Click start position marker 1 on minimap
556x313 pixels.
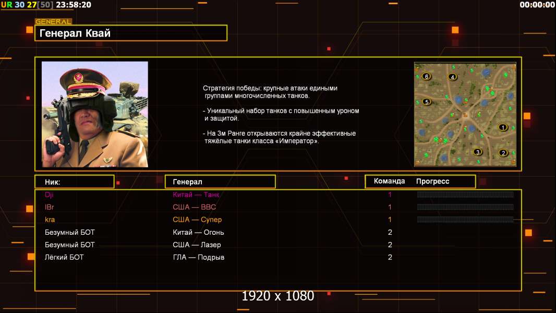[x=502, y=127]
